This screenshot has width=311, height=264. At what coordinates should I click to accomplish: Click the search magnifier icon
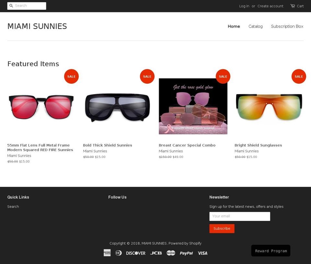11,6
